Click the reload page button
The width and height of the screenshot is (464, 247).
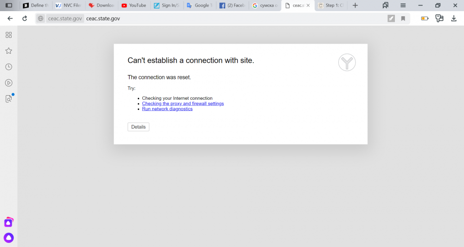click(x=25, y=19)
